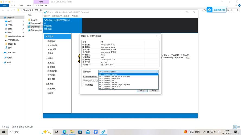This screenshot has width=241, height=135.
Task: Open Task View on taskbar
Action: point(56,132)
